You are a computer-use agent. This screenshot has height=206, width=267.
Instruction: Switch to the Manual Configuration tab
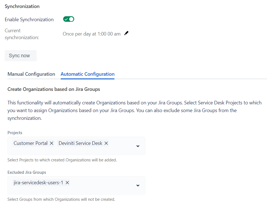(31, 74)
